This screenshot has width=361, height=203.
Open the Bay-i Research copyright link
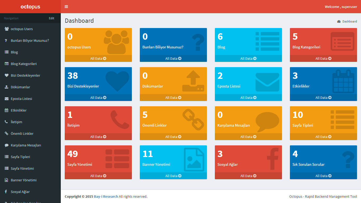105,196
